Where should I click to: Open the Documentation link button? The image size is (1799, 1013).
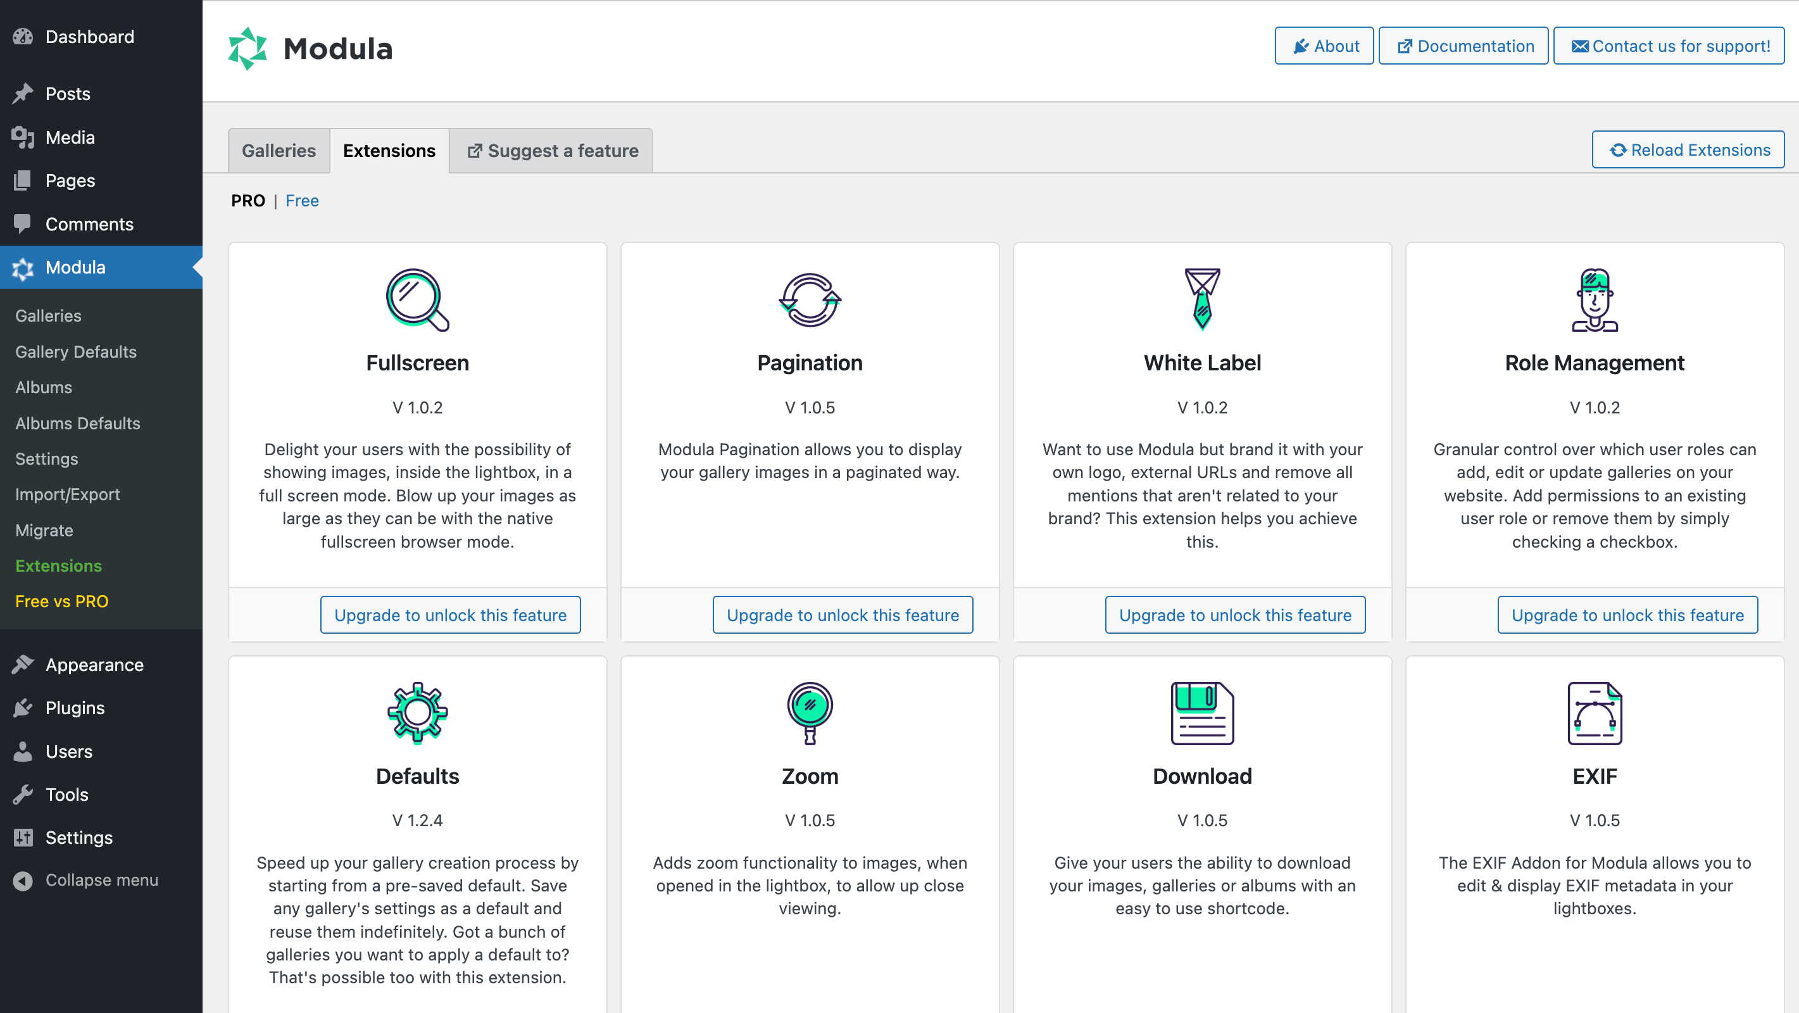pyautogui.click(x=1464, y=46)
